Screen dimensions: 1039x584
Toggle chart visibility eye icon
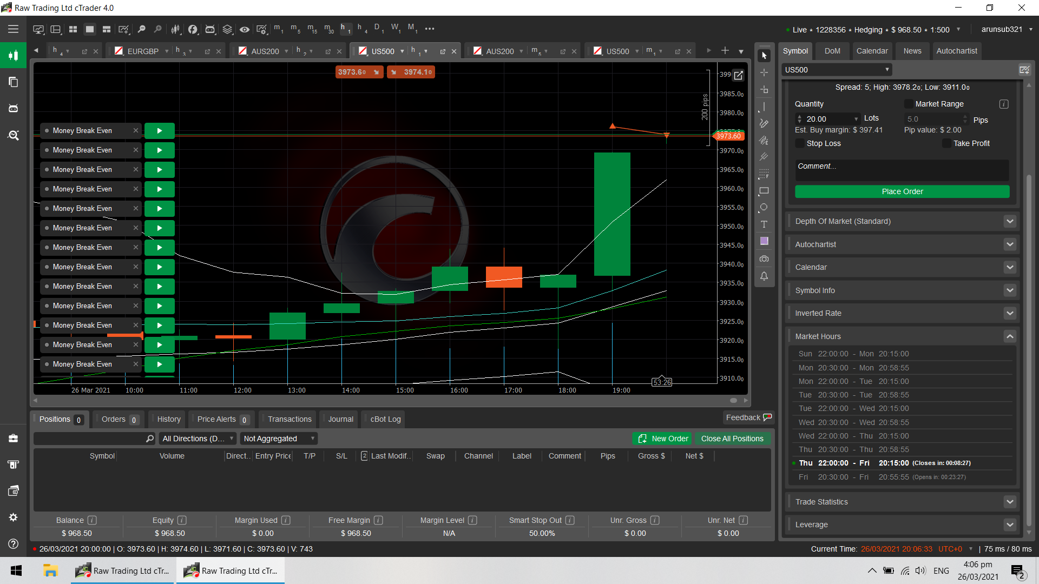point(245,29)
